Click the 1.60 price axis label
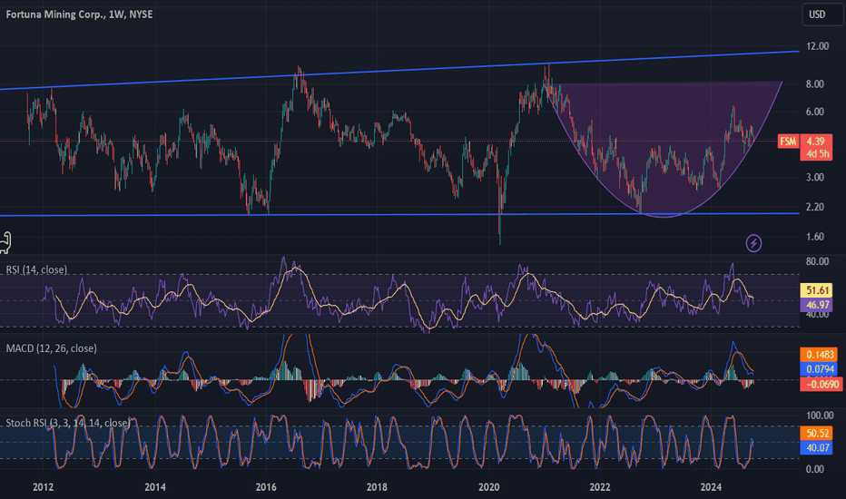The height and width of the screenshot is (499, 846). [815, 237]
